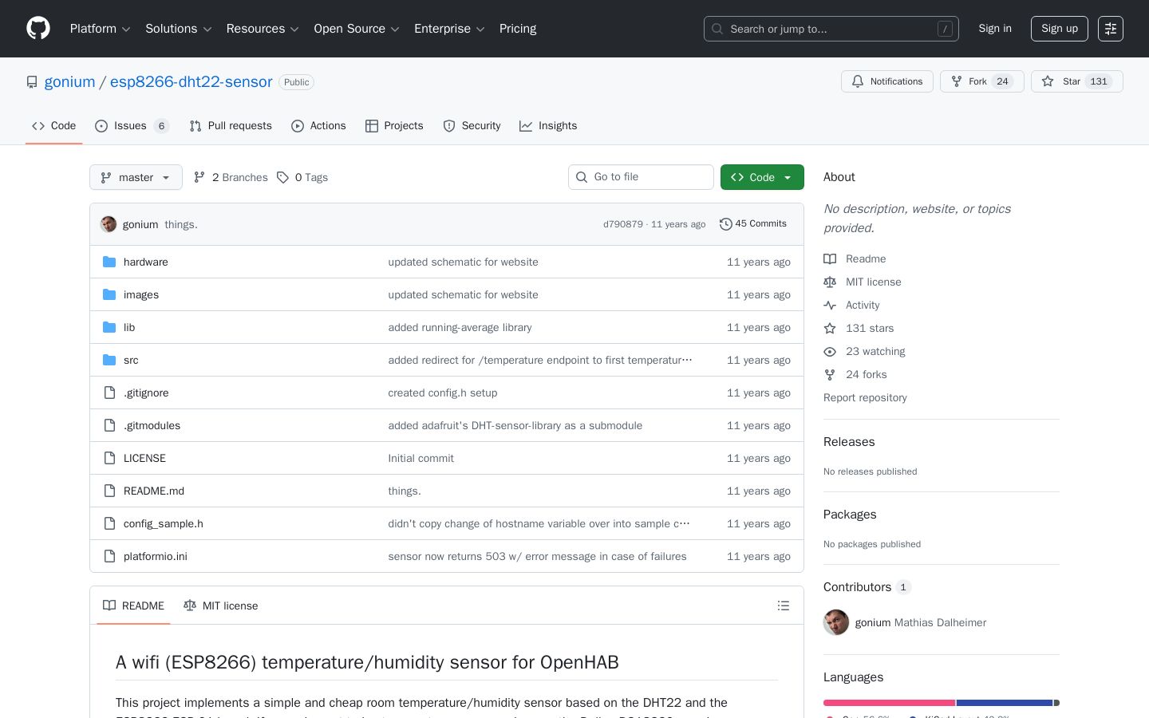Viewport: 1149px width, 718px height.
Task: Click the languages color bar
Action: click(942, 703)
